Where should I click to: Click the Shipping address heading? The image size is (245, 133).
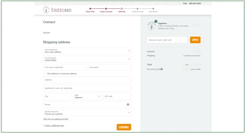point(57,42)
